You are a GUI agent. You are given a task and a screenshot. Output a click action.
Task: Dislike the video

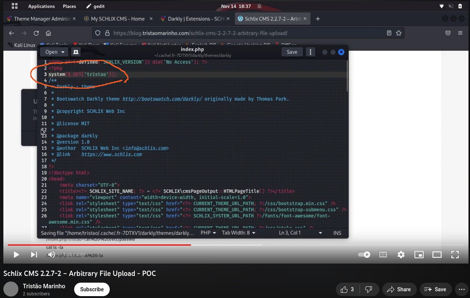[x=369, y=289]
